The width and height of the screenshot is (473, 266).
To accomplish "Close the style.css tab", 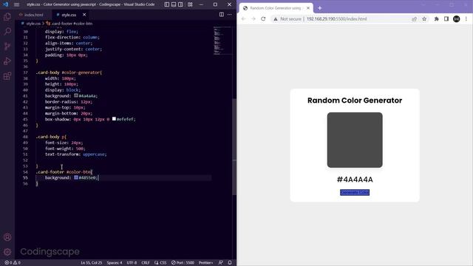I will 84,15.
